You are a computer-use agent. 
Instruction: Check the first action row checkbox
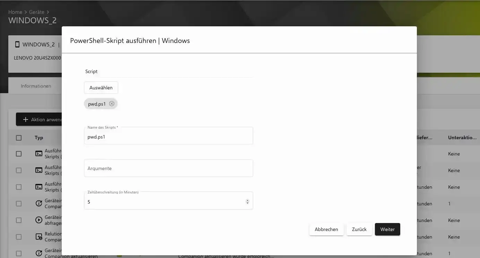[x=19, y=154]
